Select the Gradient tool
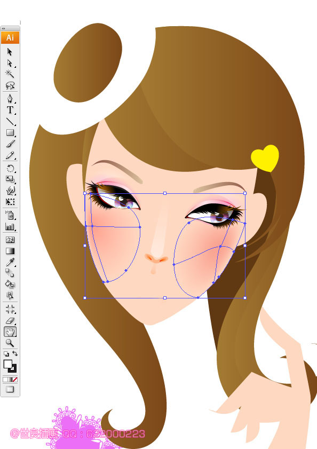 click(10, 251)
